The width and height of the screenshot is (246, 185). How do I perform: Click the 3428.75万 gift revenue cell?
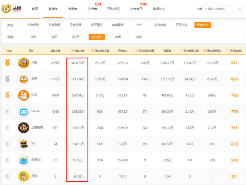[77, 63]
